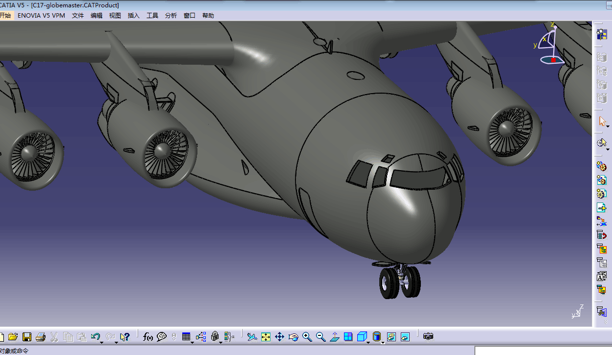The height and width of the screenshot is (355, 612).
Task: Open the ENOVIA V5 VPM menu
Action: tap(41, 16)
